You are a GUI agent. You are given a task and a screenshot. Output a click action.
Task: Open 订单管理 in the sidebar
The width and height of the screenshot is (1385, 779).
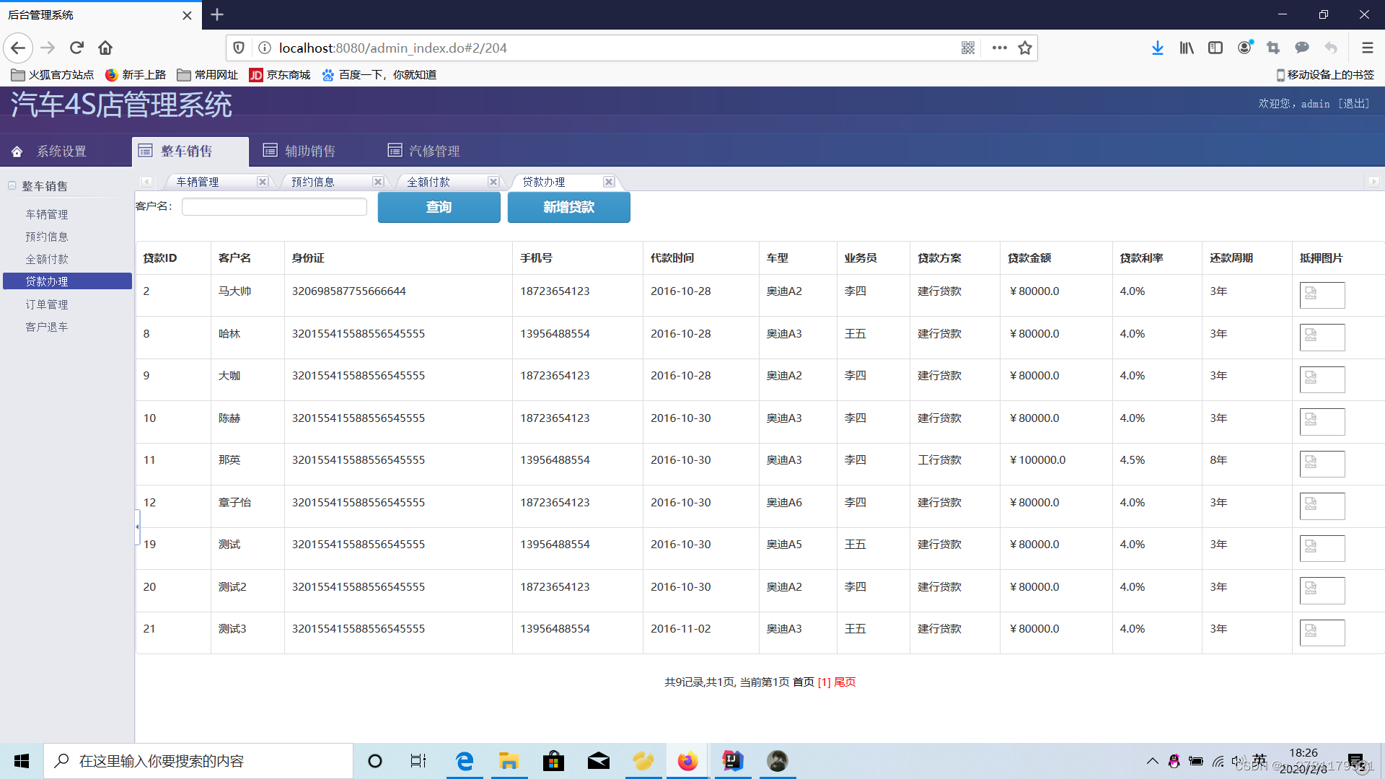coord(47,304)
